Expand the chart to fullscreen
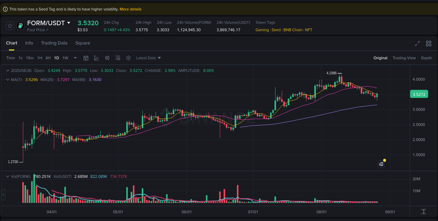The width and height of the screenshot is (438, 221). 417,43
